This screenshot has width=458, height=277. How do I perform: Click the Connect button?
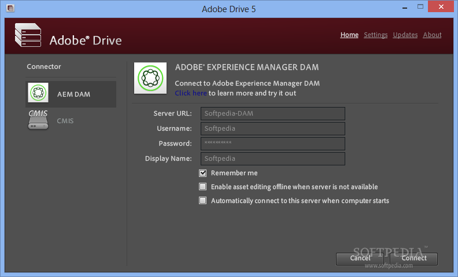click(413, 258)
